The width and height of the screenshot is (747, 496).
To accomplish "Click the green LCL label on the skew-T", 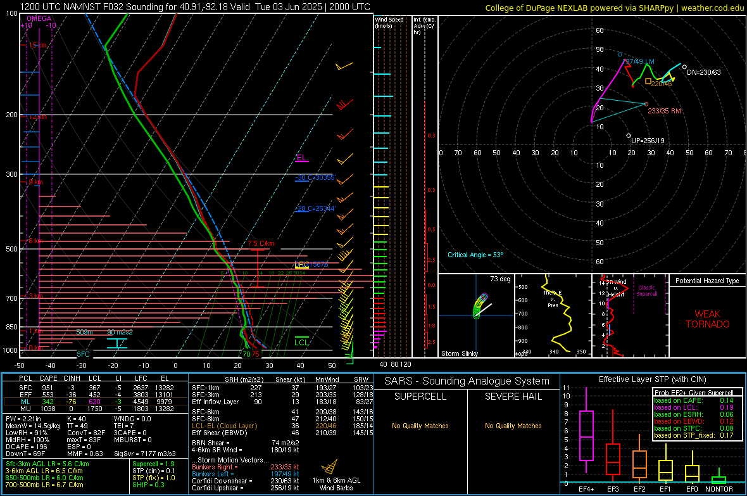I will [x=301, y=342].
